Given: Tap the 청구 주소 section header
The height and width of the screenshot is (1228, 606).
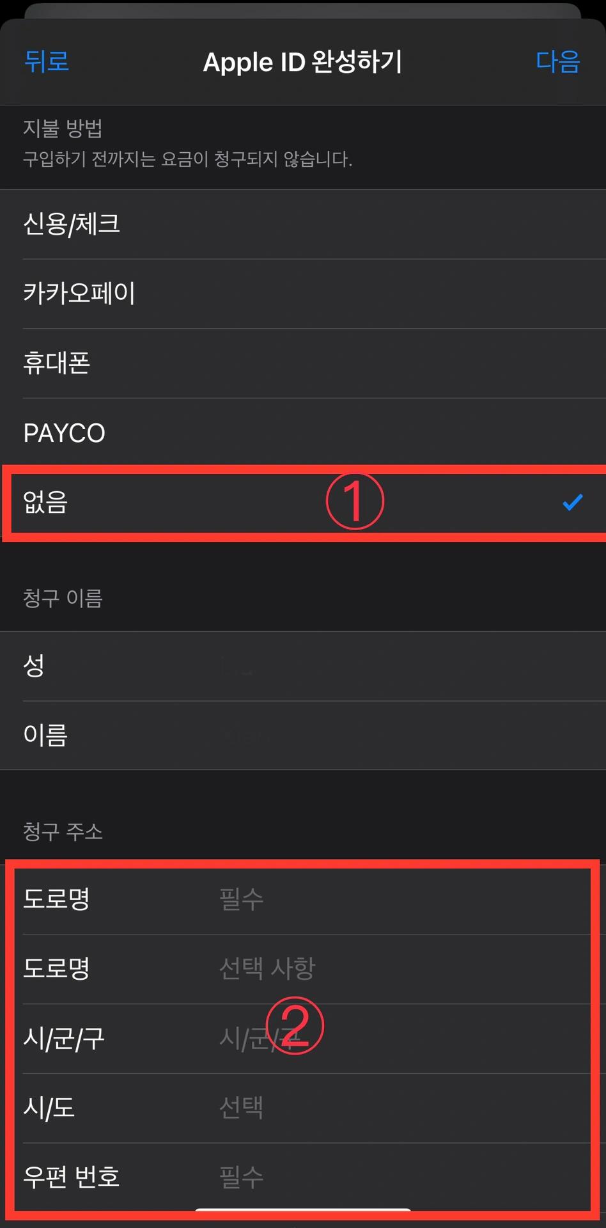Looking at the screenshot, I should click(63, 831).
